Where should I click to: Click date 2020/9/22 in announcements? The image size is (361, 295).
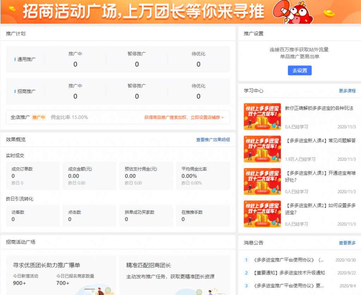(347, 273)
